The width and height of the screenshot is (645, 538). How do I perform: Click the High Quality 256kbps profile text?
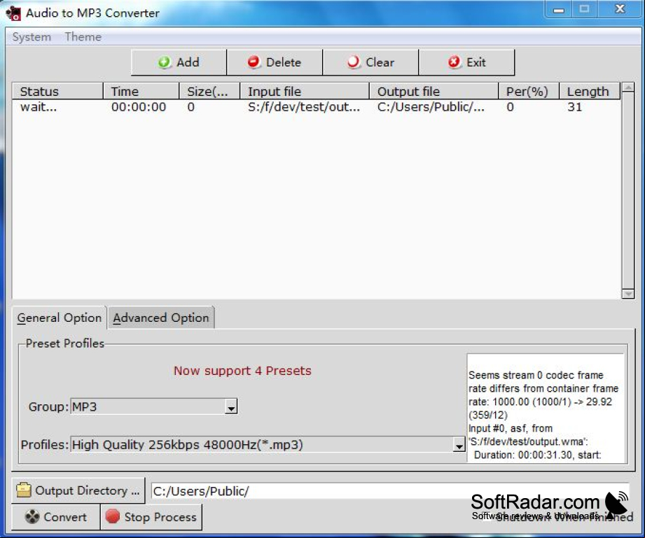[x=187, y=445]
